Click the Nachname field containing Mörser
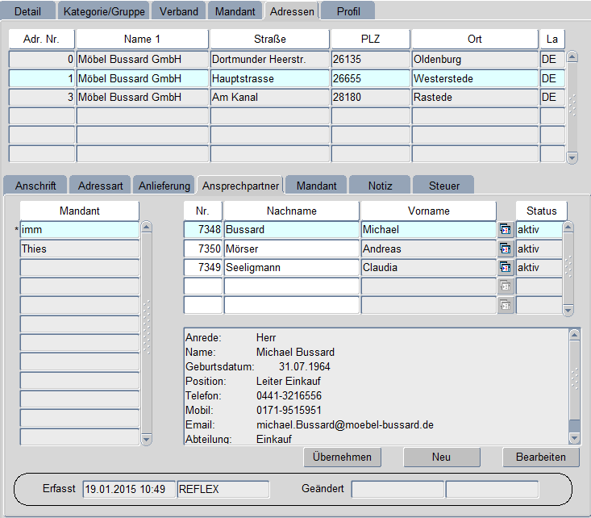Screen dimensions: 591x518 pos(291,249)
